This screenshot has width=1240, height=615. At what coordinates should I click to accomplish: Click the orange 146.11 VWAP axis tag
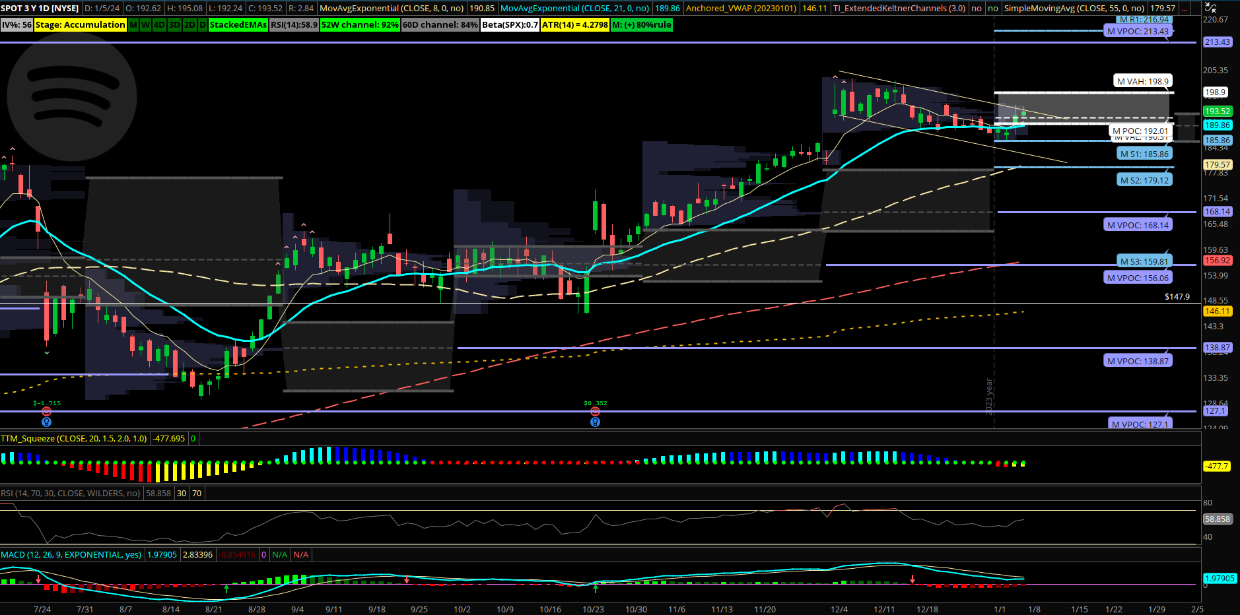[1218, 311]
